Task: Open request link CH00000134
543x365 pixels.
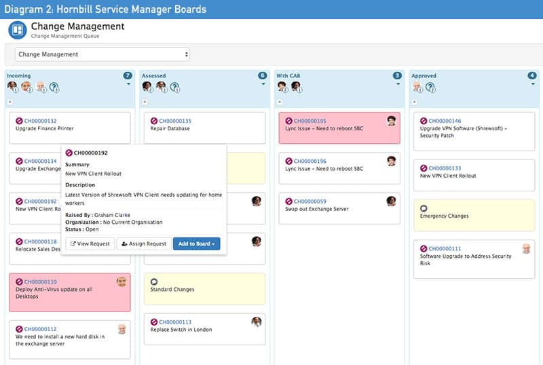Action: (x=41, y=161)
